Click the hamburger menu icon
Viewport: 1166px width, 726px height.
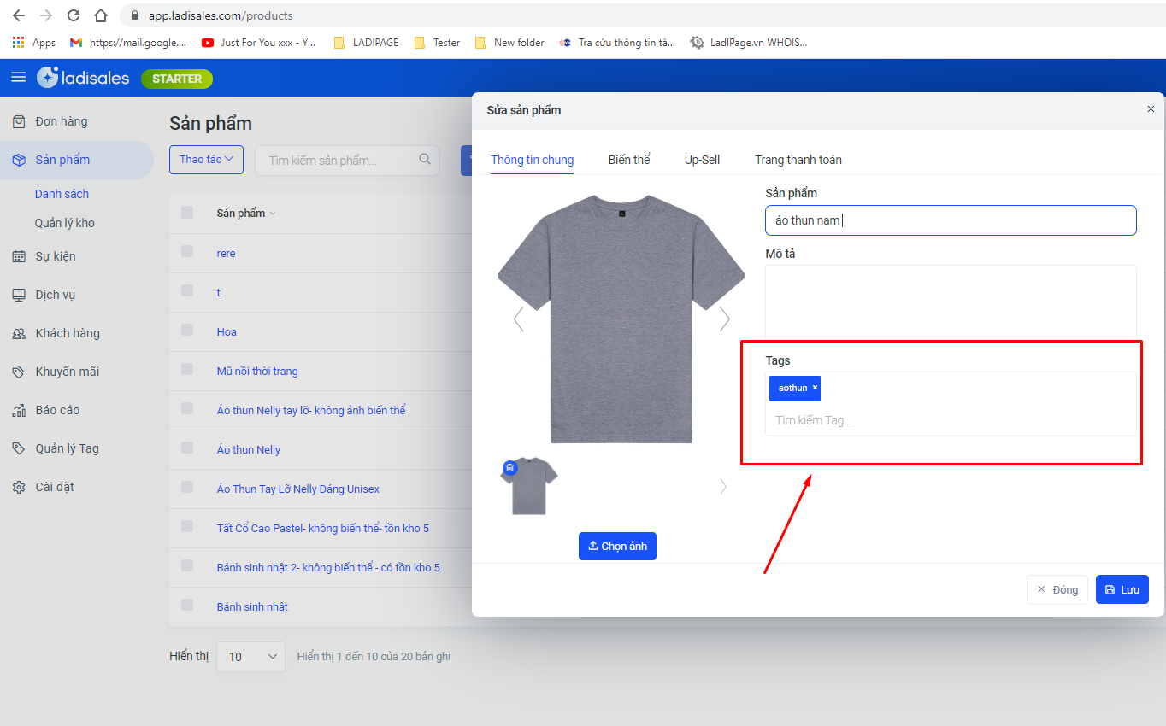pyautogui.click(x=18, y=78)
